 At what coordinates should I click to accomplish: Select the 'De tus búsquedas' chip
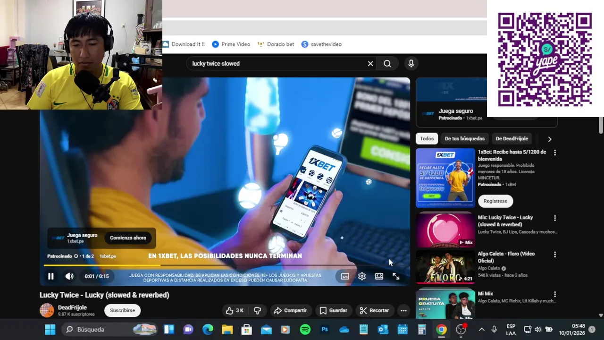coord(464,138)
